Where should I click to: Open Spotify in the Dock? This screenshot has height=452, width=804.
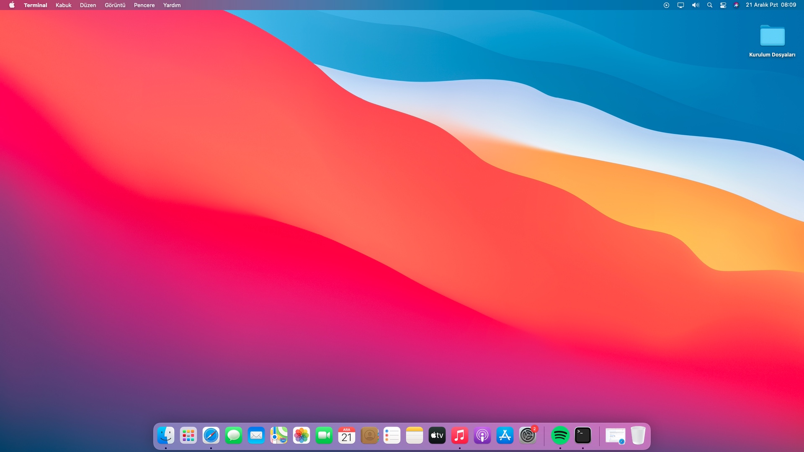pyautogui.click(x=560, y=436)
